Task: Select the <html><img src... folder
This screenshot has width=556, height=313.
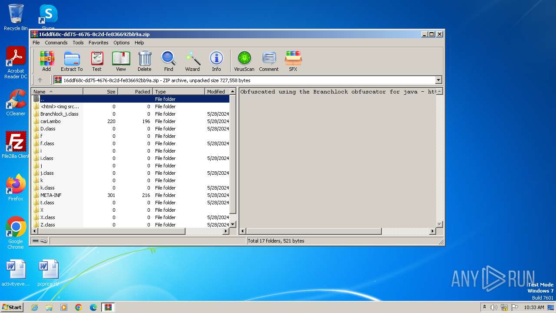Action: tap(130, 107)
